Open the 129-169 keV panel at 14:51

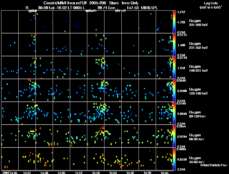click(x=27, y=90)
